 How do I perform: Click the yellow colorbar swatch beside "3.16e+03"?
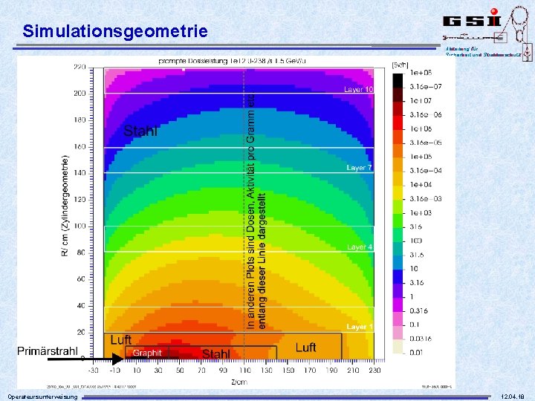point(398,192)
